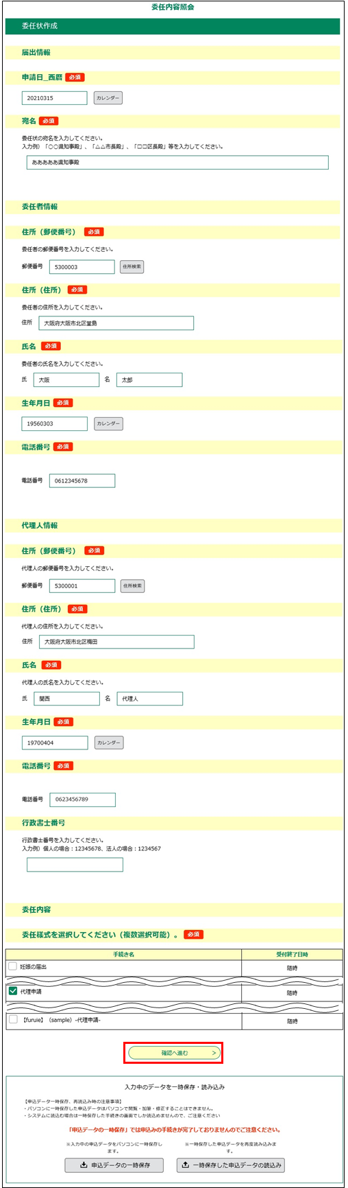Select the 委任者 surname field 大阪
Viewport: 348px width, 1188px height.
66,380
